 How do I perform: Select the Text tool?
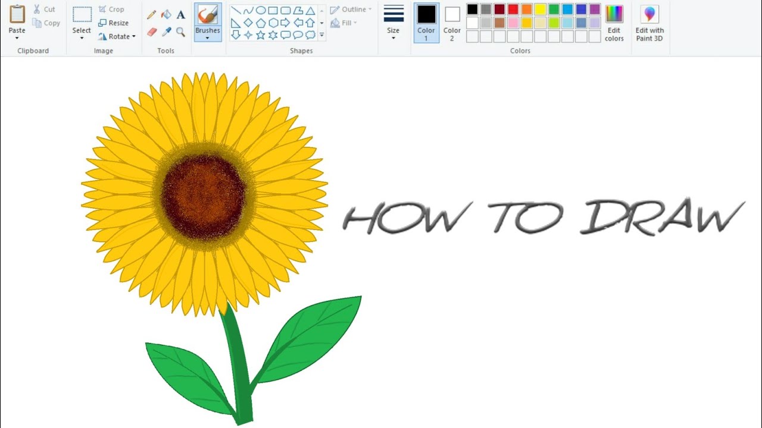tap(181, 14)
